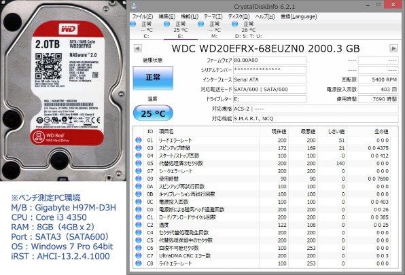Click status icon for ID 0C 電源投入回数
Screen dimensions: 405x275
coord(139,202)
